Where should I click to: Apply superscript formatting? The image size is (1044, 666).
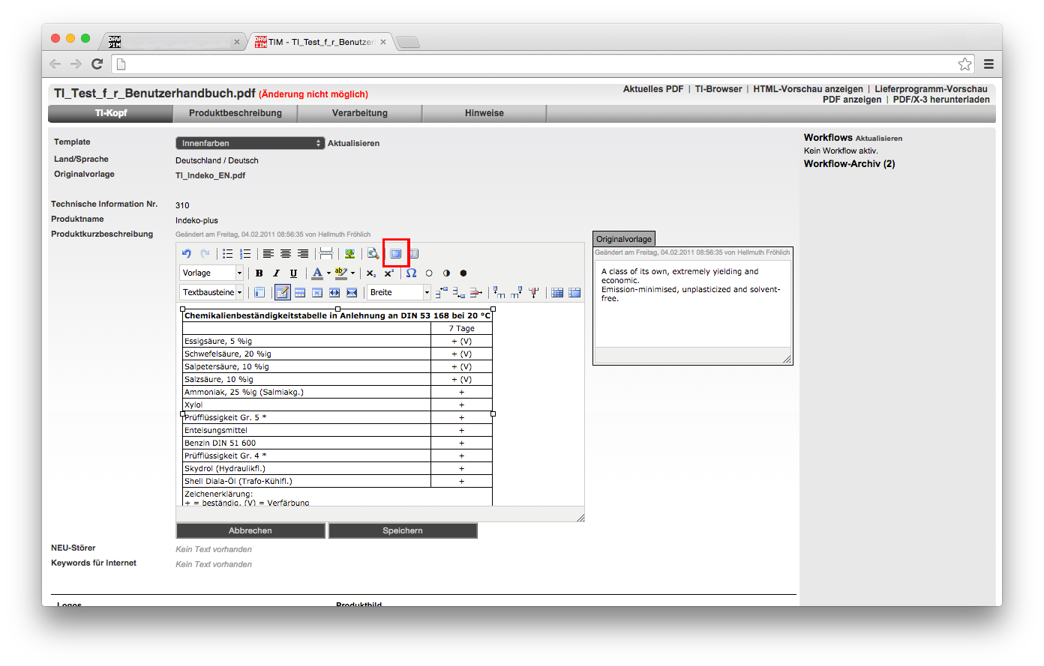point(388,273)
